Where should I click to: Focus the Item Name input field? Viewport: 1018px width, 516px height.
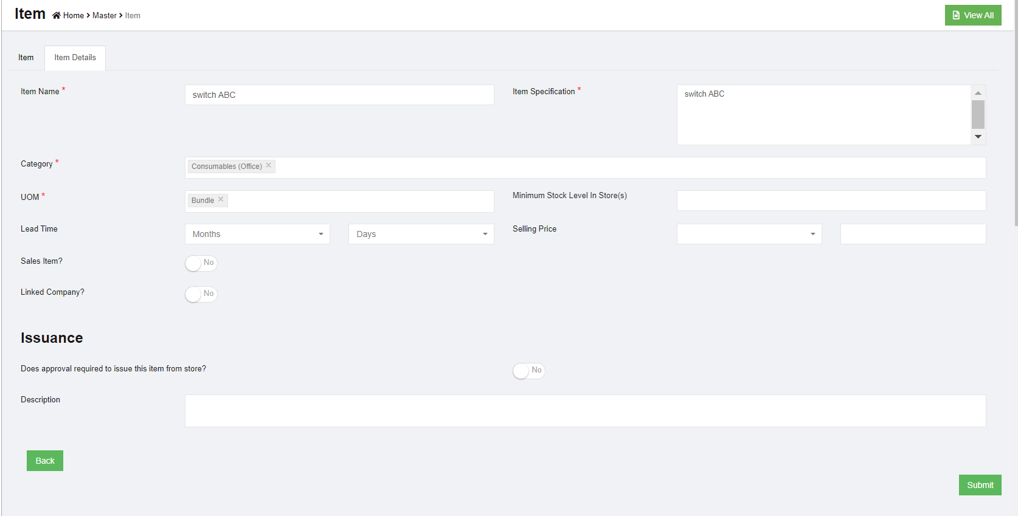click(x=339, y=95)
